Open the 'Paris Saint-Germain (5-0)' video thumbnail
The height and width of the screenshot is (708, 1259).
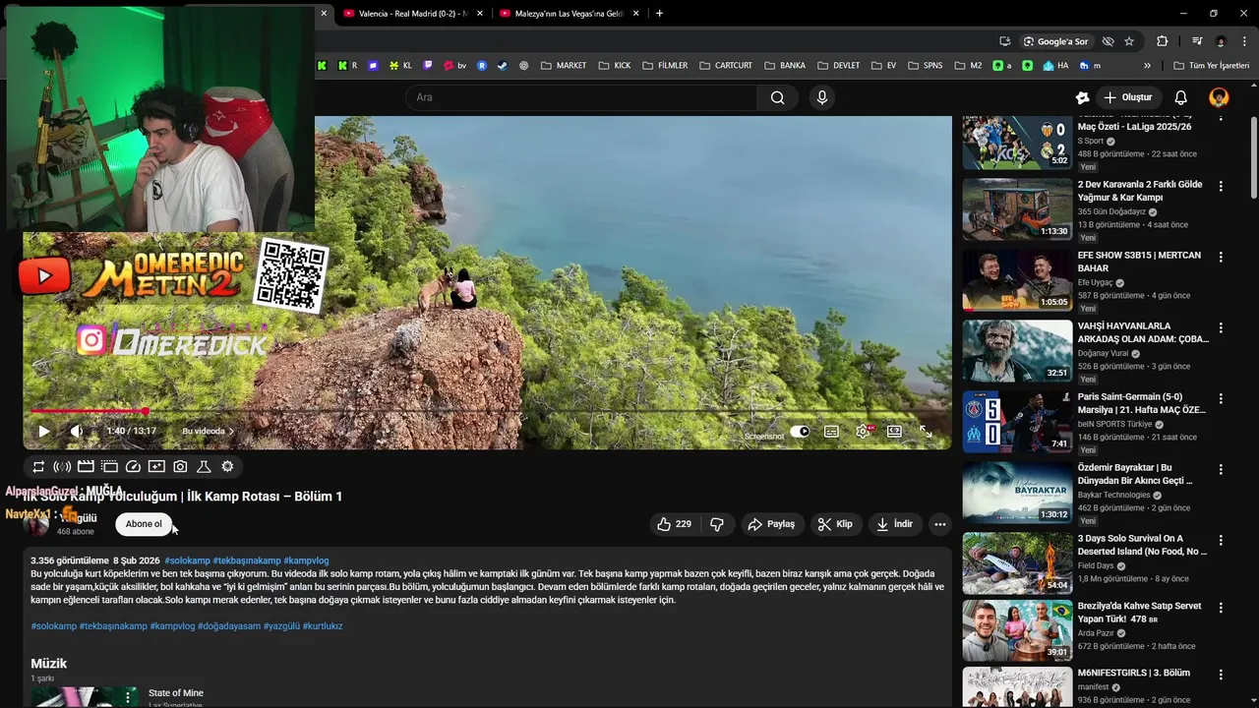1017,422
